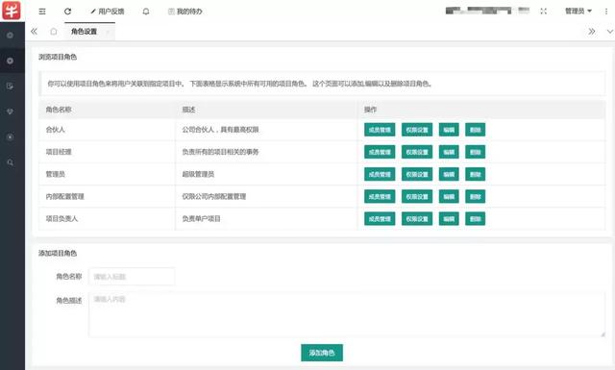Focus the 角色描述 text area
The height and width of the screenshot is (370, 615).
click(x=347, y=314)
